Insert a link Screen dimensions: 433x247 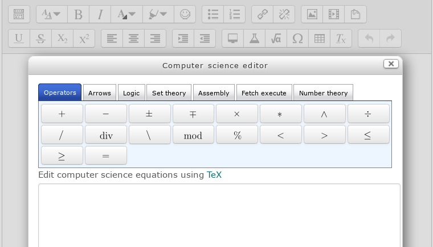pyautogui.click(x=262, y=14)
